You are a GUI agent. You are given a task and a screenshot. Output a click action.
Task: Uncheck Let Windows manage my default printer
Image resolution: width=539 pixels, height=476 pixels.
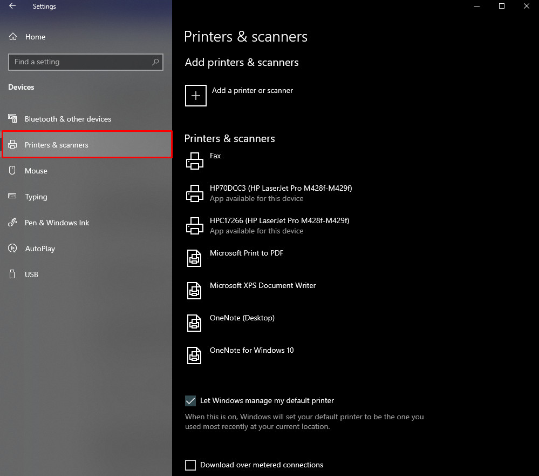190,400
